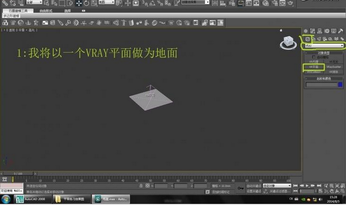Select the Rotate transform tool
Screen dimensions: 346x205
point(86,3)
